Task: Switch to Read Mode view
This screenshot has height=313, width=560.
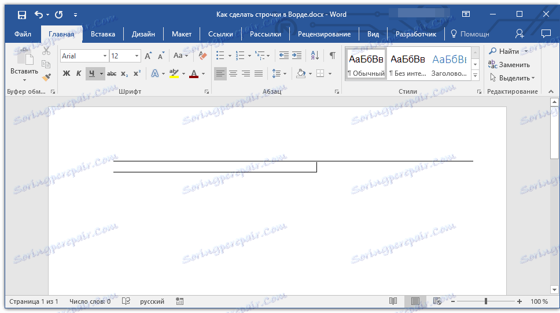Action: (393, 301)
